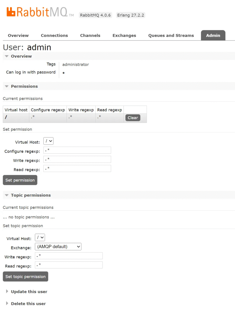Click the Set permission button

[x=20, y=180]
